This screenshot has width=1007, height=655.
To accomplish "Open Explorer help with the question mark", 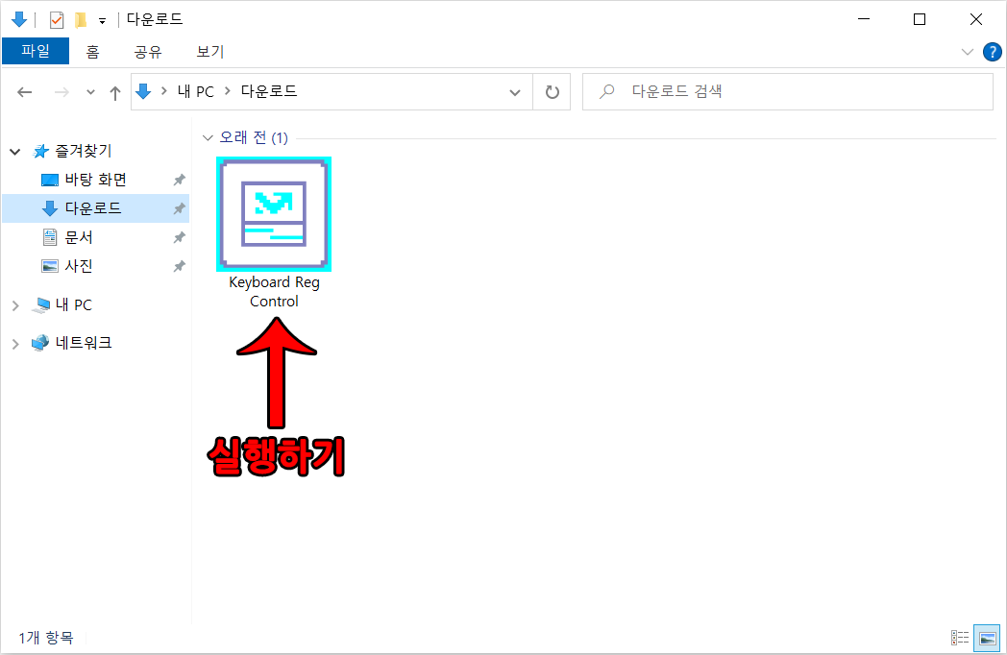I will point(993,51).
